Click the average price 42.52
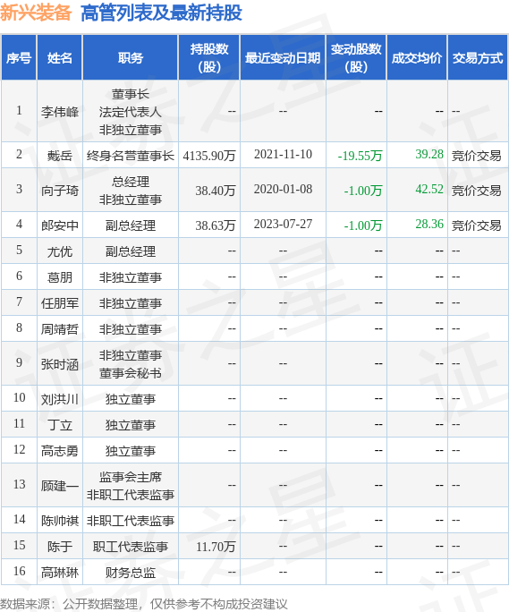Viewport: 509px width, 612px height. point(429,190)
